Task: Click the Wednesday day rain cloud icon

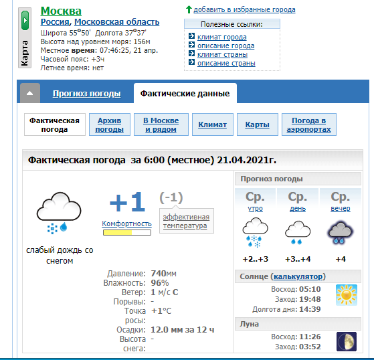Action: click(298, 232)
